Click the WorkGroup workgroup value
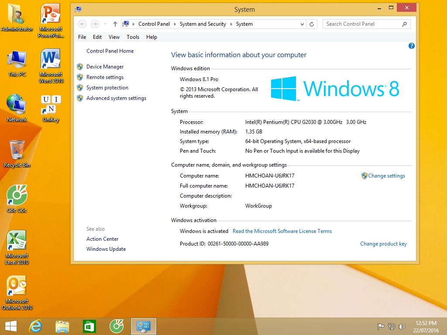The image size is (447, 335). point(258,206)
